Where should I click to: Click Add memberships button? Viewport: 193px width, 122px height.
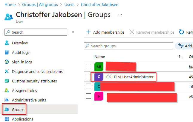(105, 32)
